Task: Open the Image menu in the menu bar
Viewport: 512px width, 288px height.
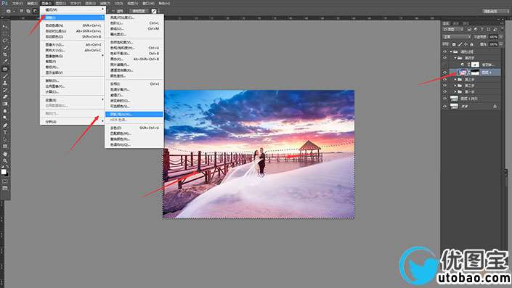Action: [x=46, y=3]
